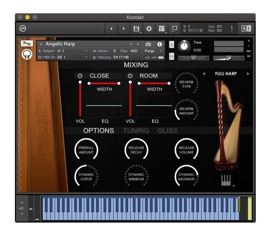The image size is (270, 235).
Task: Open the MIDI Ch dropdown
Action: 63,57
